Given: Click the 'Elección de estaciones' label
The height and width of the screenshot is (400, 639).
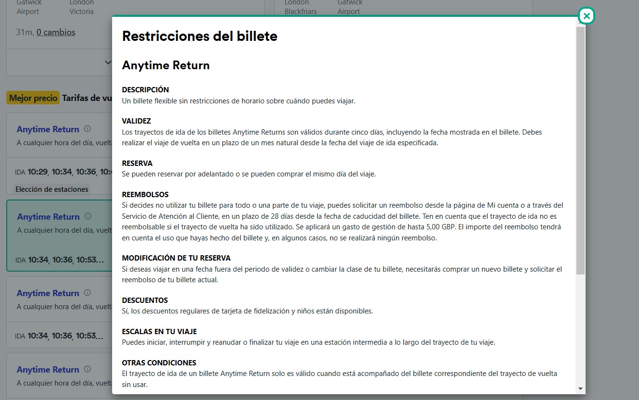Looking at the screenshot, I should tap(52, 189).
